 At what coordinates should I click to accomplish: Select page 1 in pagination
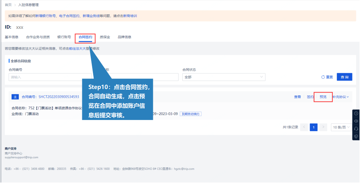pyautogui.click(x=313, y=127)
